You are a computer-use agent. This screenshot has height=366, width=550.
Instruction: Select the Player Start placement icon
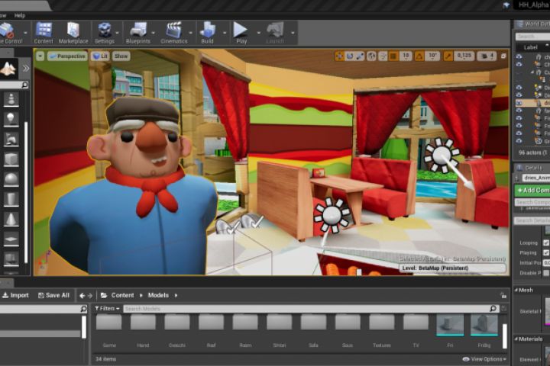11,139
